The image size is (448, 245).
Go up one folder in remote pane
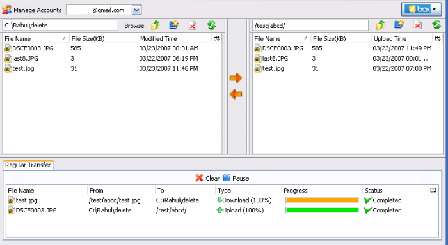[x=381, y=26]
